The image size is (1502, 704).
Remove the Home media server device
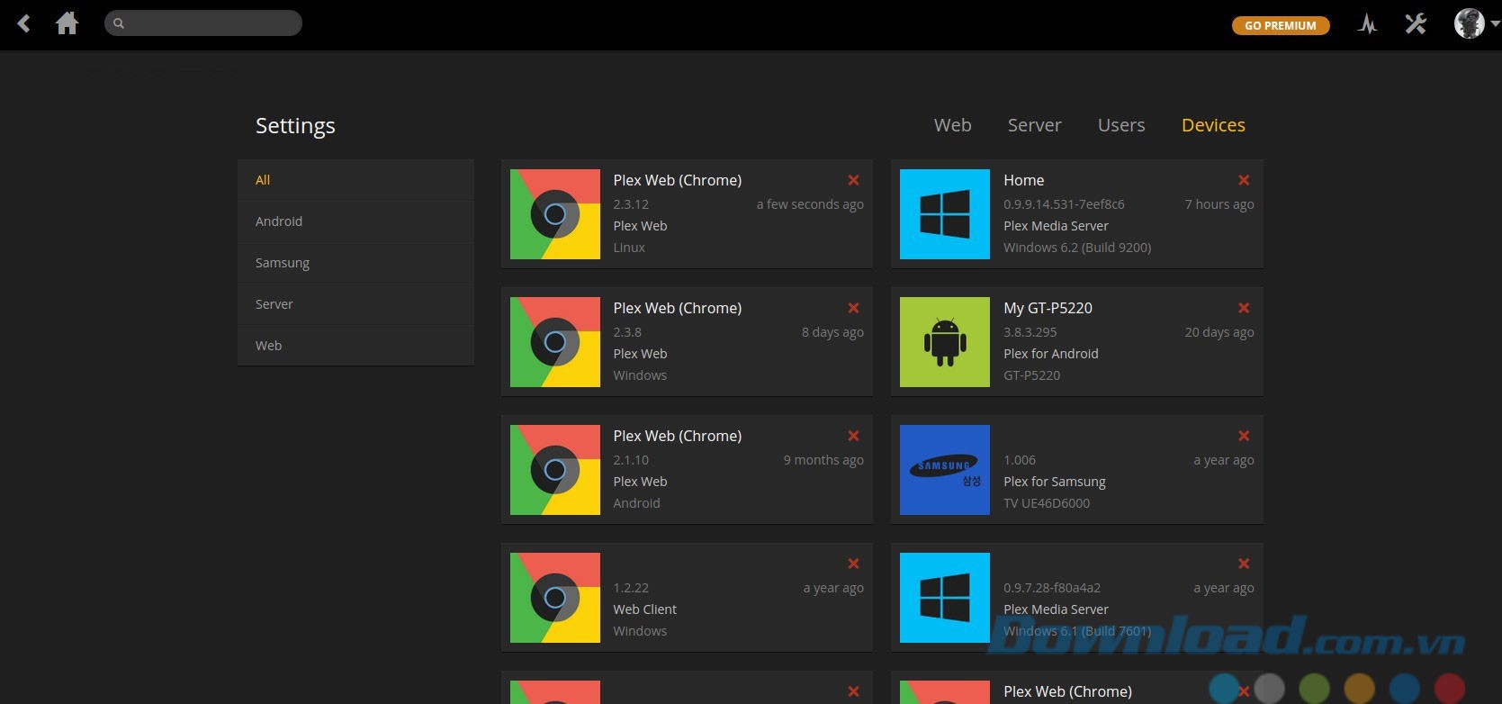1243,180
